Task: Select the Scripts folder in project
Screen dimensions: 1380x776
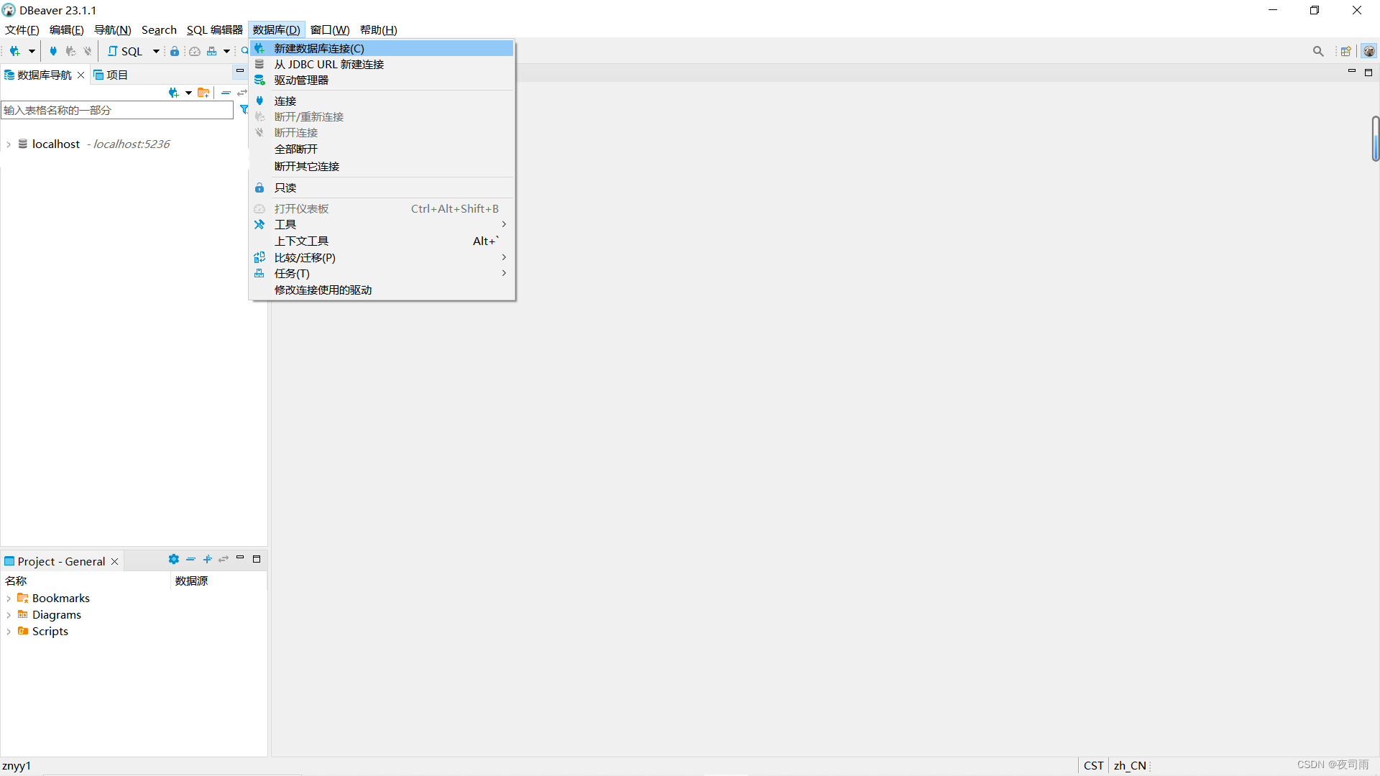Action: point(48,630)
